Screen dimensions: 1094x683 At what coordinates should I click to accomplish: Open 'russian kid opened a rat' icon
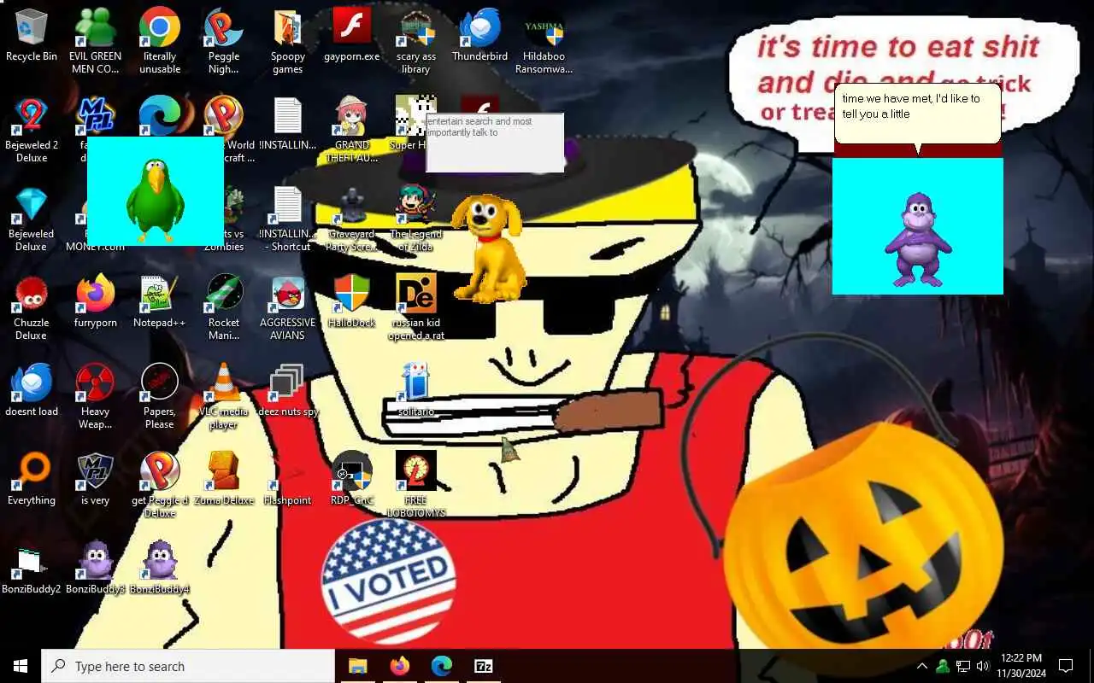pyautogui.click(x=416, y=307)
